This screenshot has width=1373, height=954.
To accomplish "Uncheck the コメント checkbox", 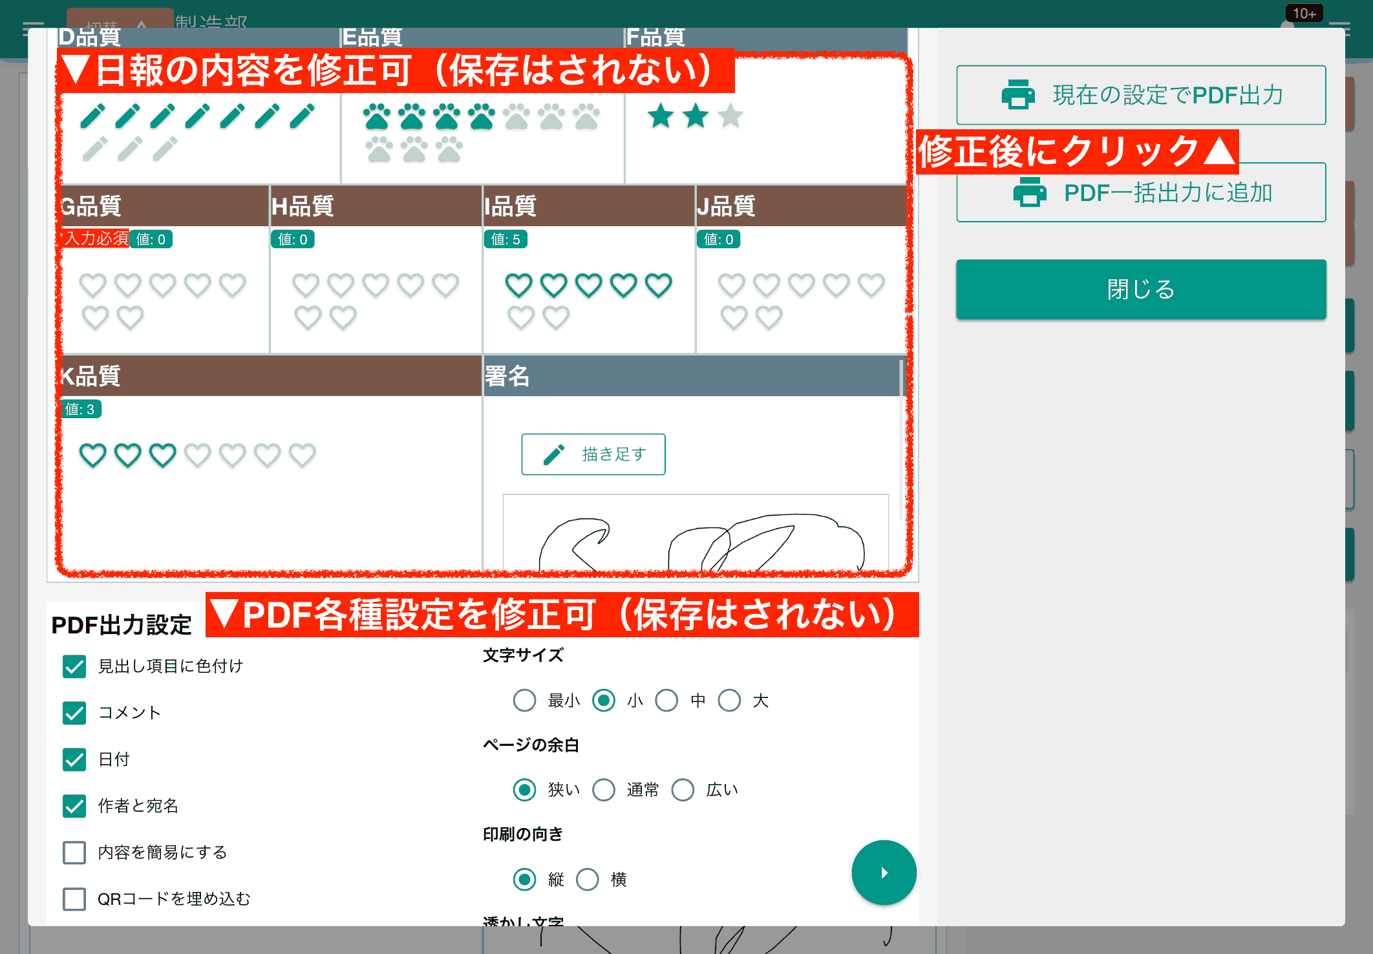I will (x=74, y=713).
